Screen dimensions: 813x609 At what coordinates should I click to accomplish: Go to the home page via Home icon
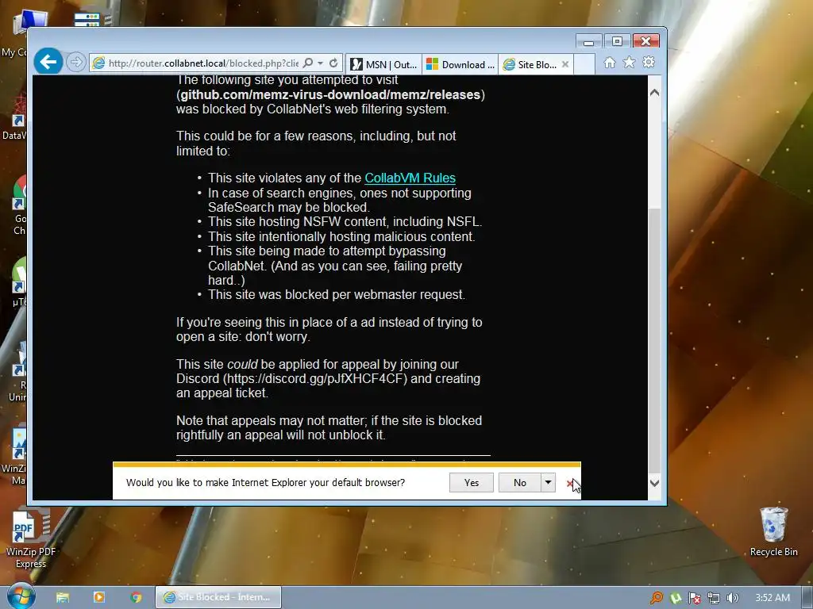coord(610,63)
